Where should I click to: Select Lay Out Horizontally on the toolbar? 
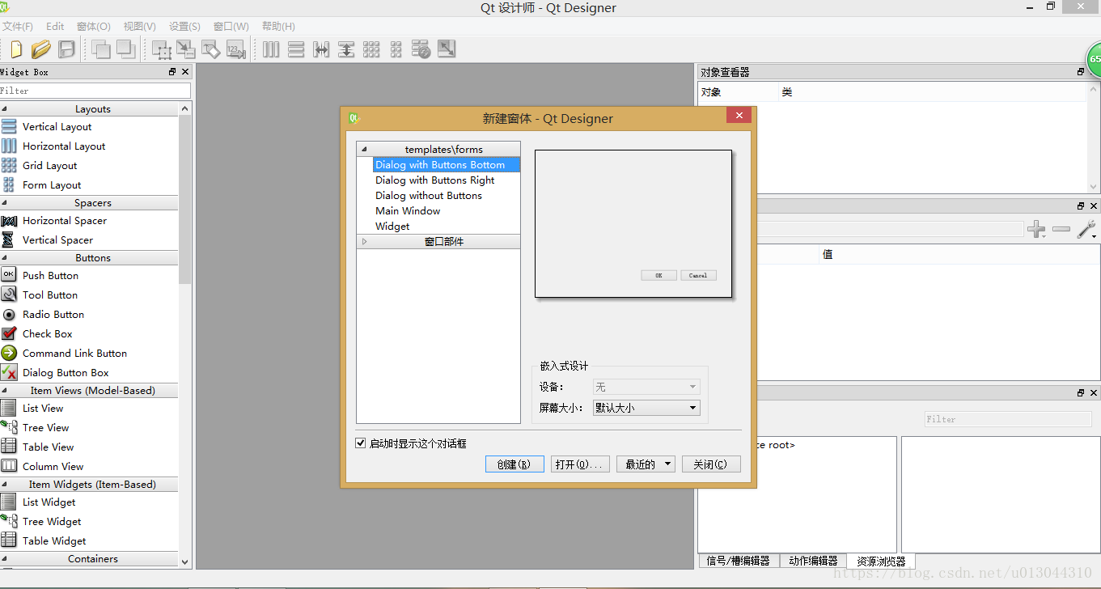click(270, 49)
